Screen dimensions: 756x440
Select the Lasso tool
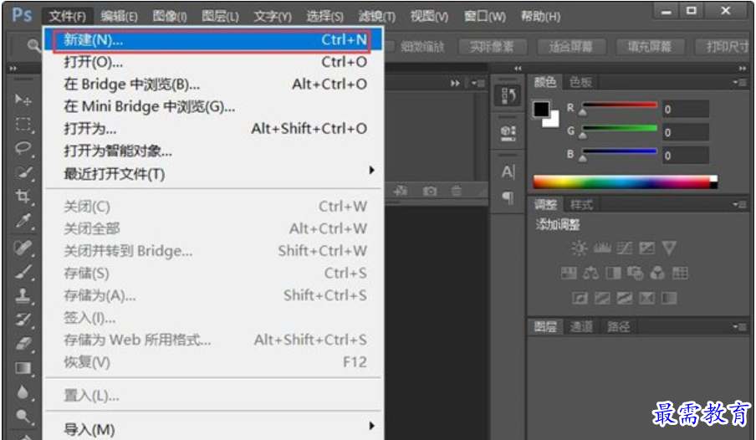click(x=23, y=147)
